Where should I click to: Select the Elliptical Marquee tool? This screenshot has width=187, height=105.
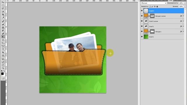(3, 5)
